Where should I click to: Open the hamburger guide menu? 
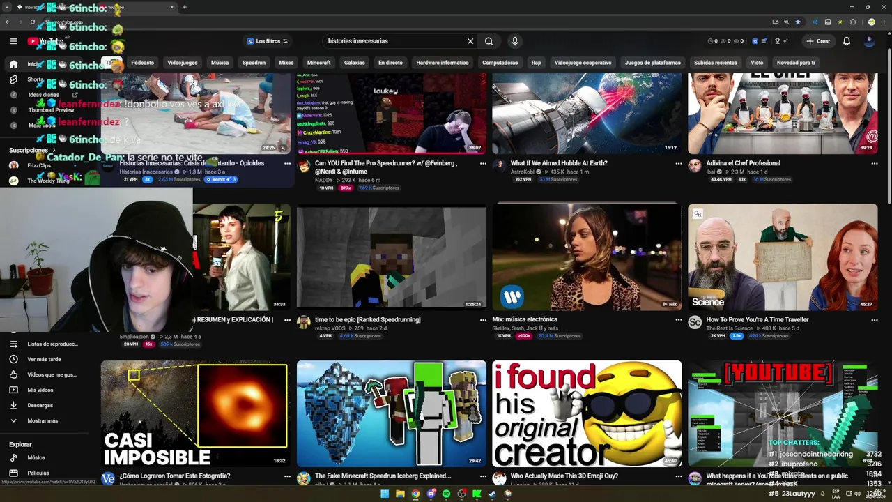(x=13, y=41)
